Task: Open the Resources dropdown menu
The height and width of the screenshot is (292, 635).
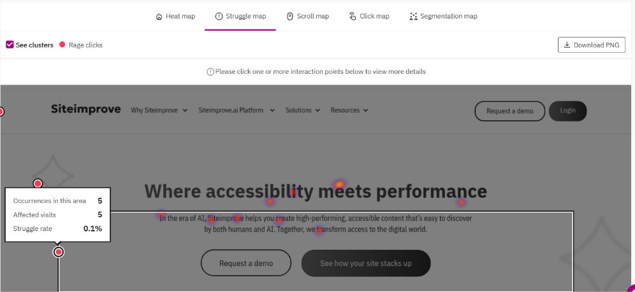Action: click(x=349, y=110)
